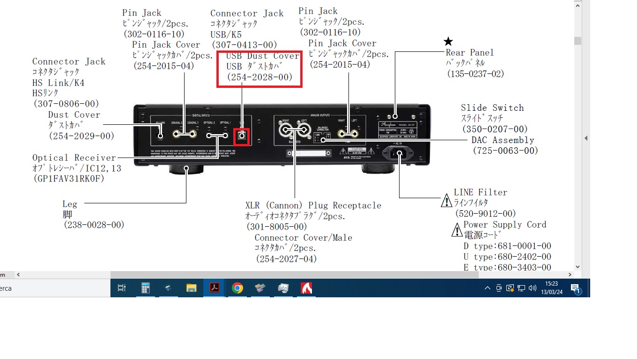
Task: Click "D type:681-0001-00" text
Action: click(x=507, y=246)
